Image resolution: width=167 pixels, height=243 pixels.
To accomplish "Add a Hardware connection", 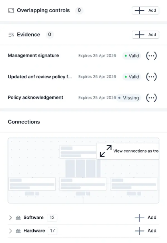I will pyautogui.click(x=146, y=231).
